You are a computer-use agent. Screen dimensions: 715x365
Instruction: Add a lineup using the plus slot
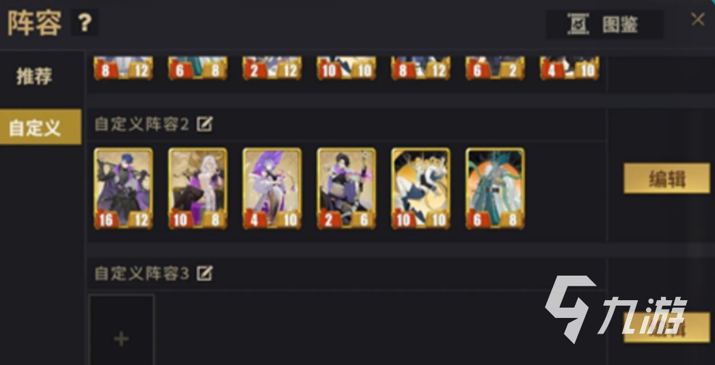(x=121, y=330)
